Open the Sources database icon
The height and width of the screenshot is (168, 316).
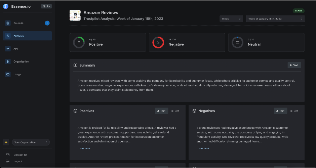pyautogui.click(x=8, y=23)
